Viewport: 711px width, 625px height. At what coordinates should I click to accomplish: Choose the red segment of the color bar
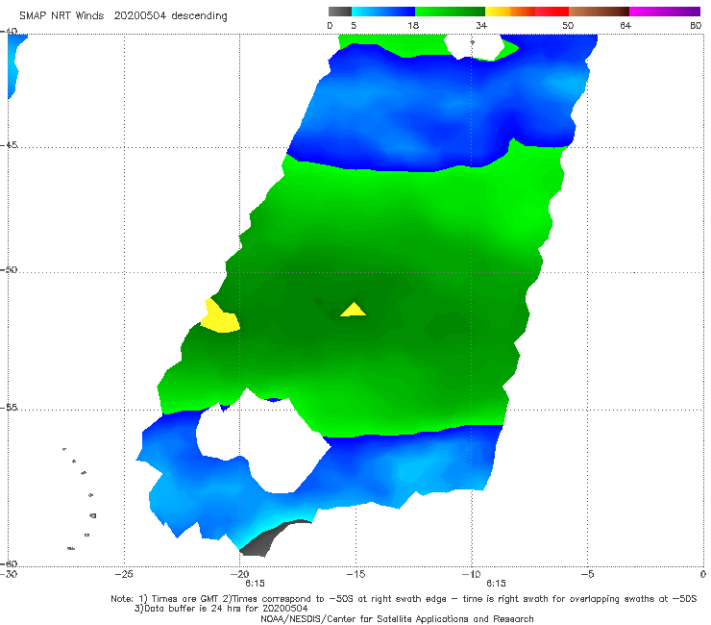[x=552, y=12]
